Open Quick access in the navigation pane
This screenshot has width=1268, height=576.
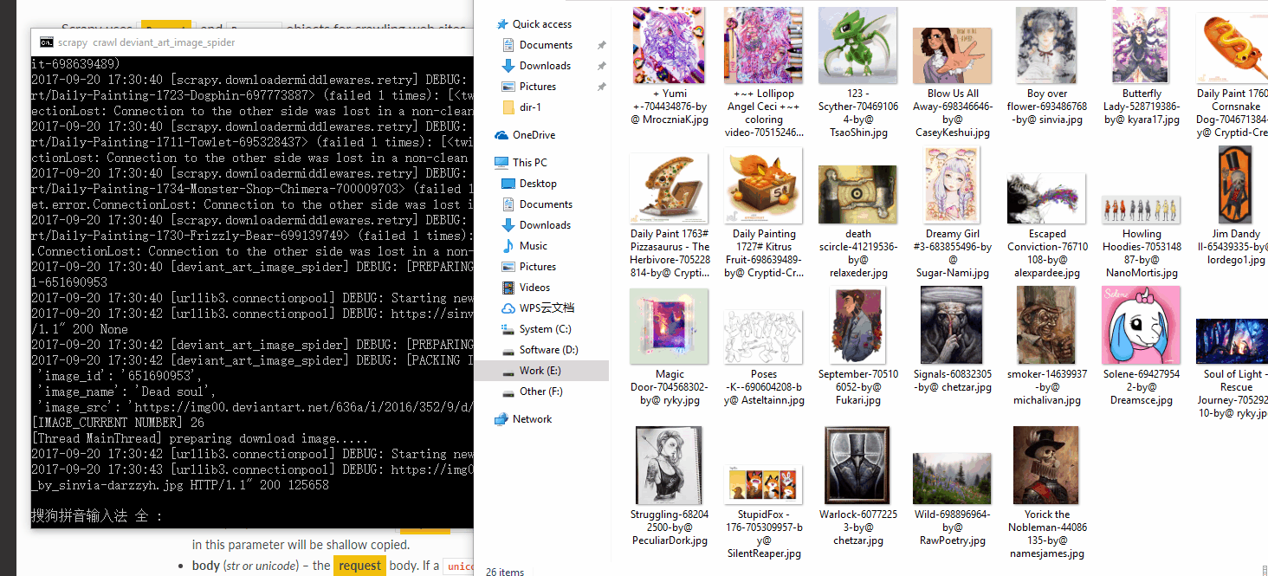(x=542, y=24)
